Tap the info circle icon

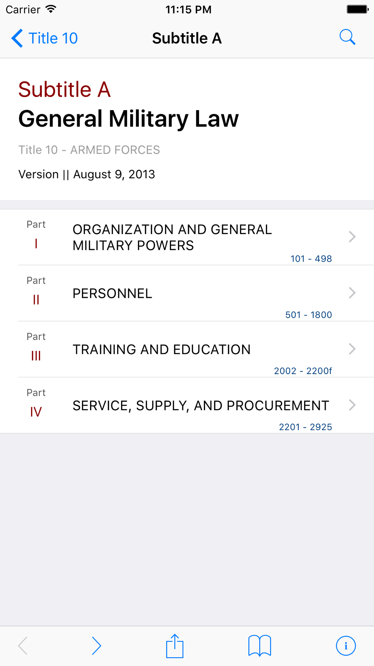pyautogui.click(x=346, y=646)
